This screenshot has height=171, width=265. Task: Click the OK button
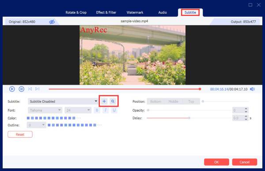click(216, 162)
